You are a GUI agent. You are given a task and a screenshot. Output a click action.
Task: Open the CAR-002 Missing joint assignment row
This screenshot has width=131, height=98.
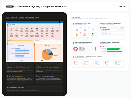click(112, 30)
